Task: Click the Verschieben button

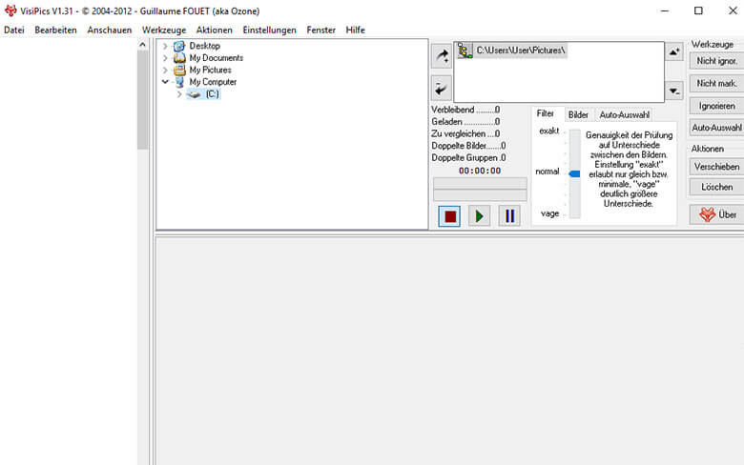Action: (716, 167)
